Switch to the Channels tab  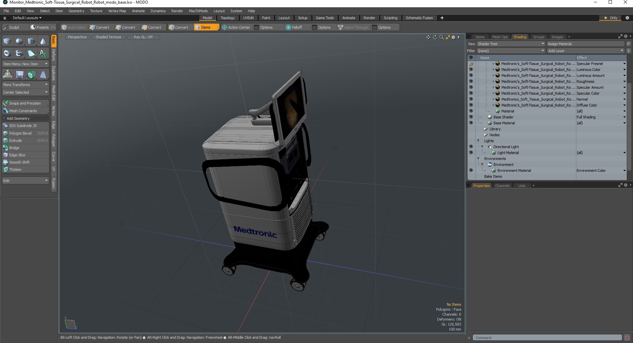tap(502, 186)
